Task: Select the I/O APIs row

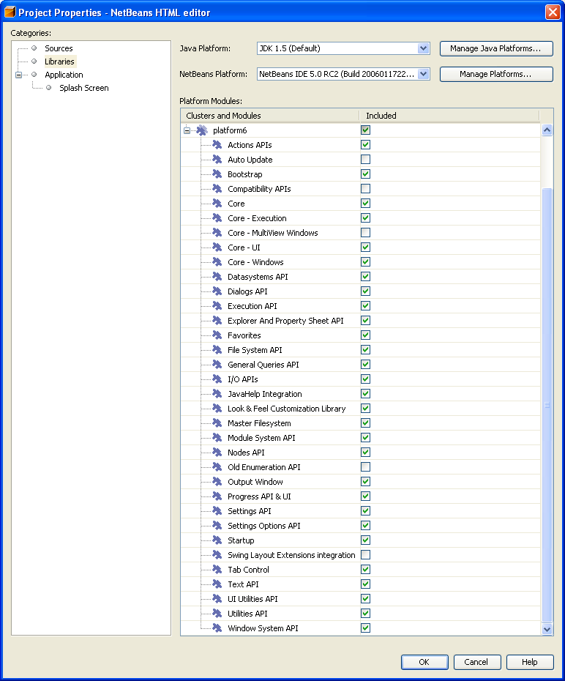Action: click(360, 379)
